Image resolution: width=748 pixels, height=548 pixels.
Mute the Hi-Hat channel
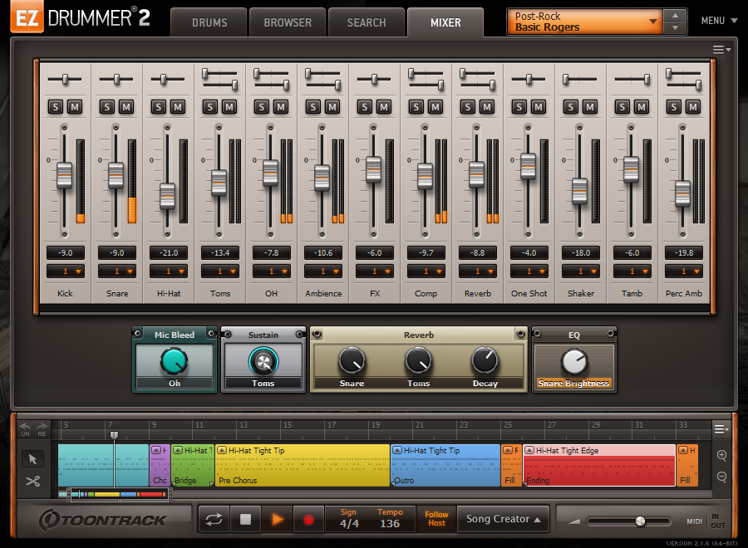(x=178, y=107)
